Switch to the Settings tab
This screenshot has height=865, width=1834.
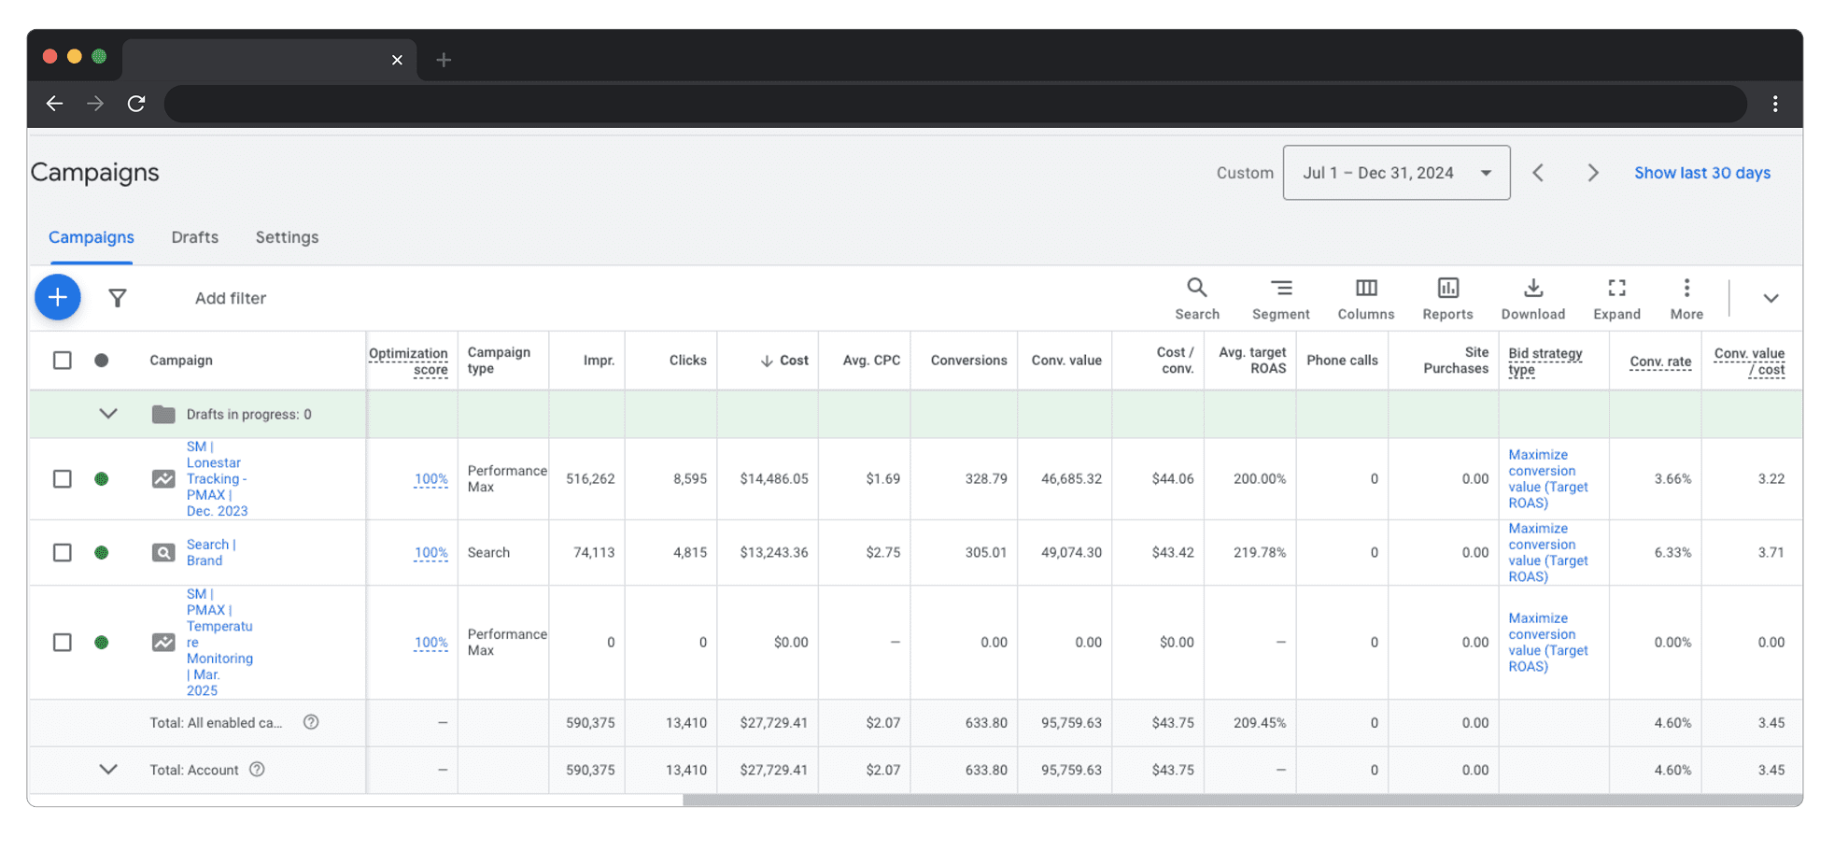coord(287,237)
